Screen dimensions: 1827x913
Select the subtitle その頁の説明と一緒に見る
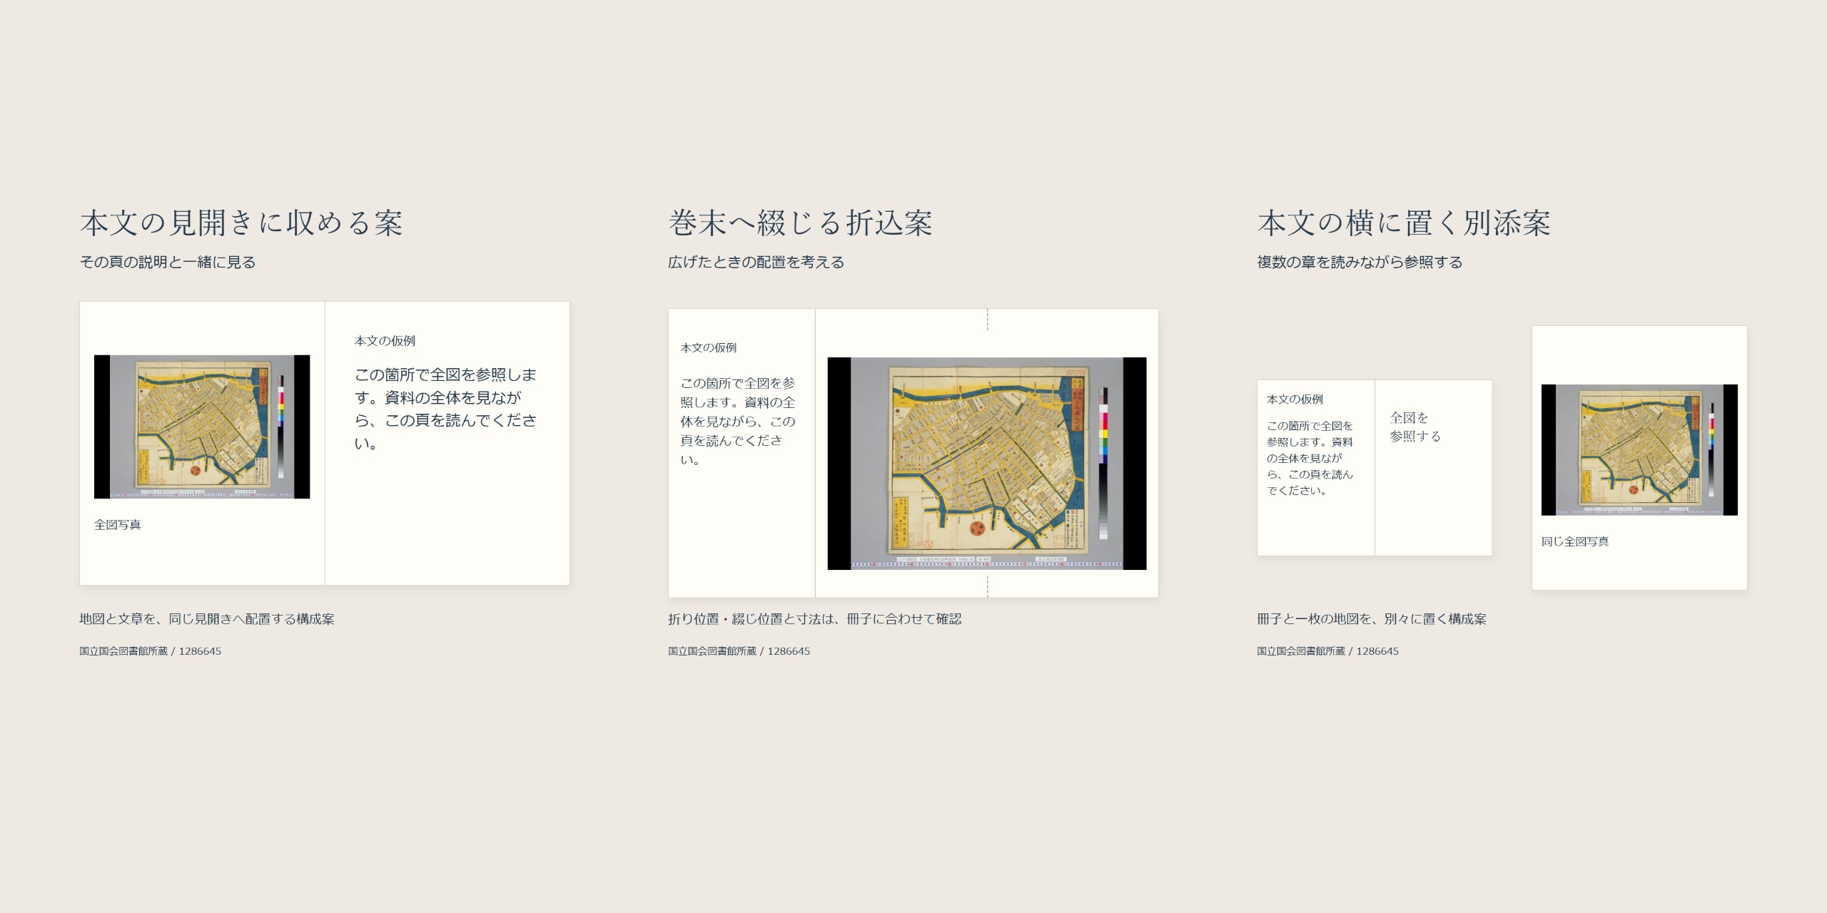[168, 262]
